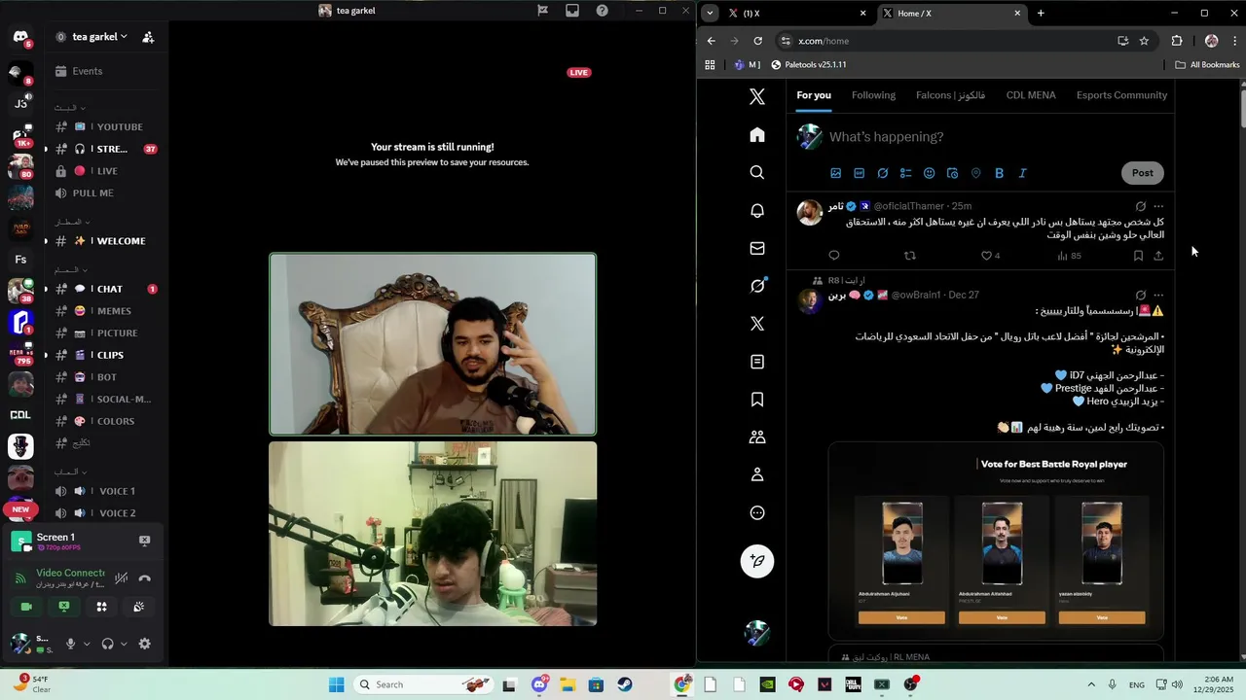
Task: Select the For you tab
Action: (x=814, y=95)
